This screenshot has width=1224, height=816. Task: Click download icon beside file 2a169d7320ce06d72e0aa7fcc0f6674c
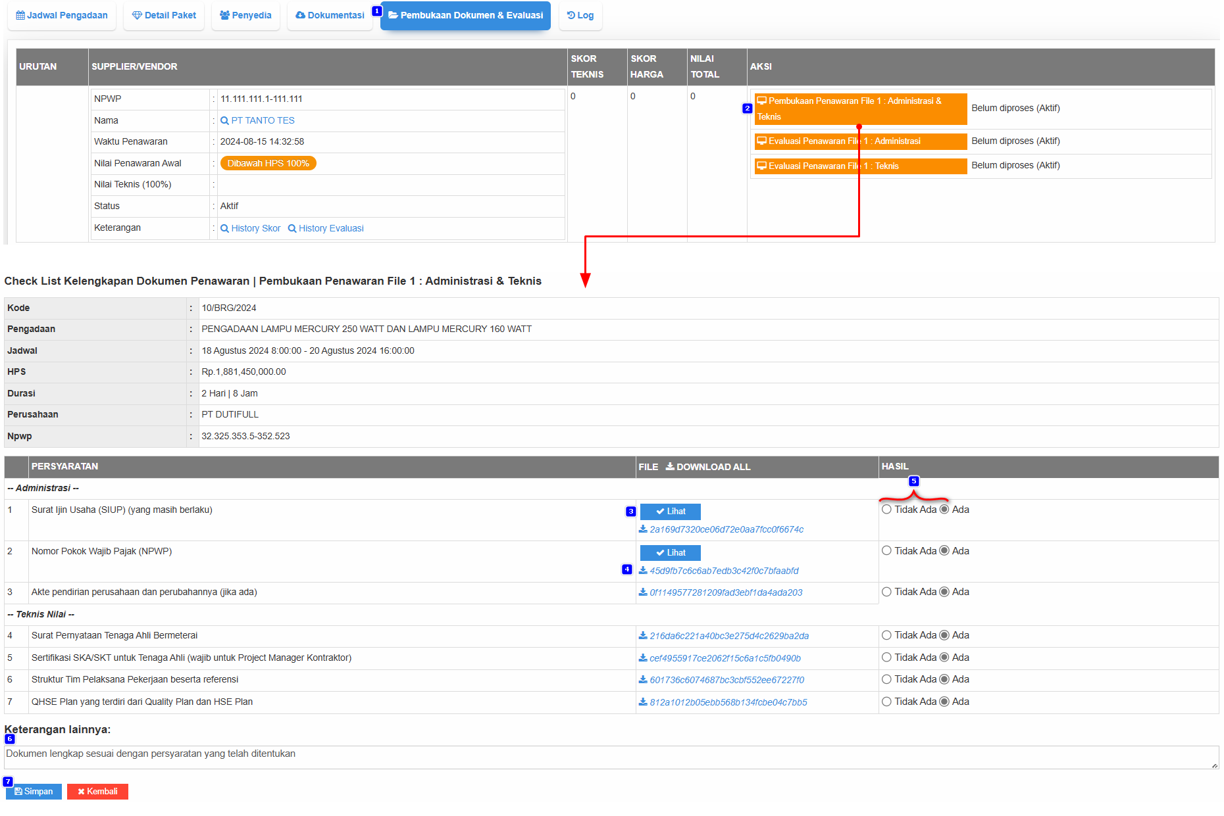tap(643, 529)
